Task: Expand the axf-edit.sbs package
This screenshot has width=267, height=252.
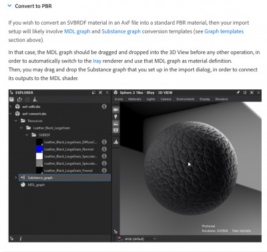Action: [11, 107]
